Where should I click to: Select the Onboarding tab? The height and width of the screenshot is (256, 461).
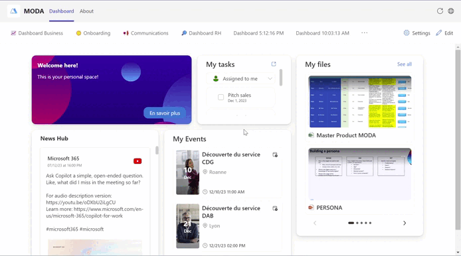pyautogui.click(x=93, y=33)
